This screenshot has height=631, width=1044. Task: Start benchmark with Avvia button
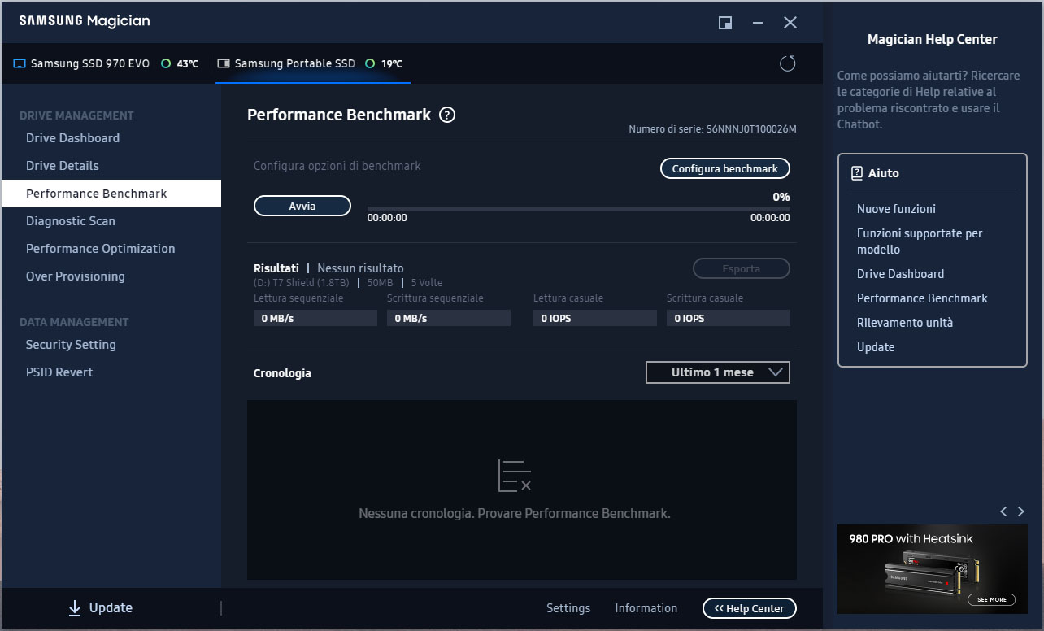[x=302, y=206]
